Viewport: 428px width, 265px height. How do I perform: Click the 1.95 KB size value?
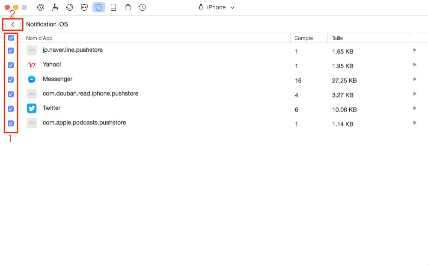[342, 66]
